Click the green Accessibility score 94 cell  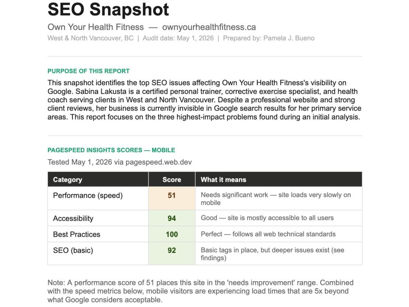coord(172,218)
